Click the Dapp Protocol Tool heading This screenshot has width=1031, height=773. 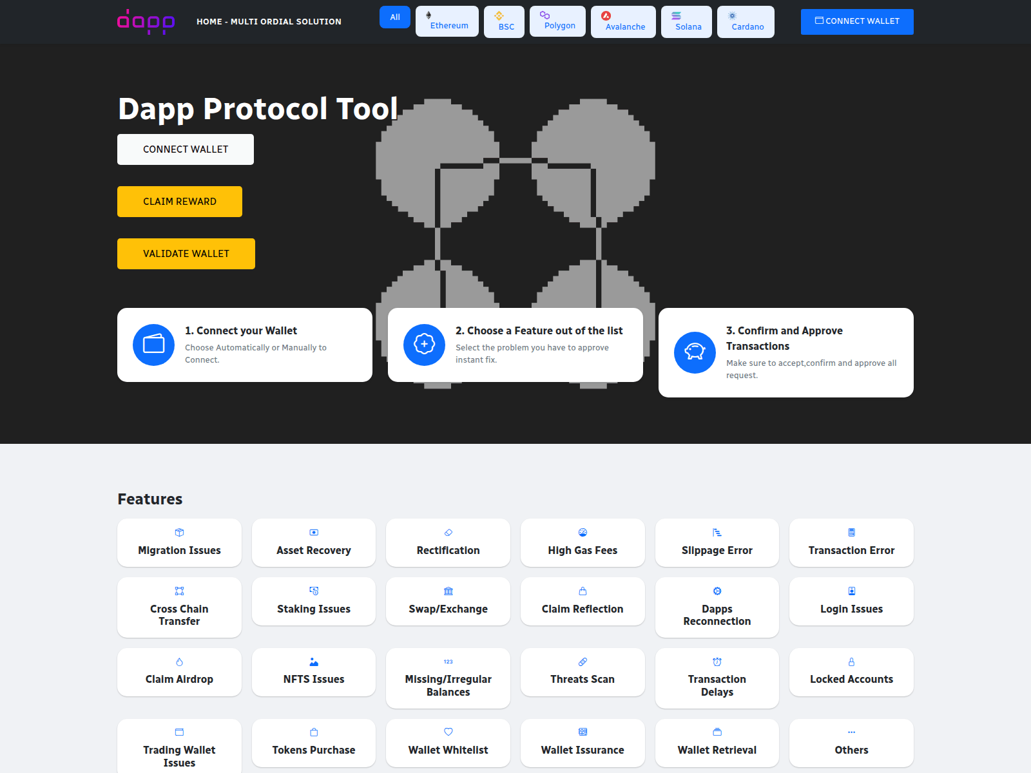coord(258,109)
